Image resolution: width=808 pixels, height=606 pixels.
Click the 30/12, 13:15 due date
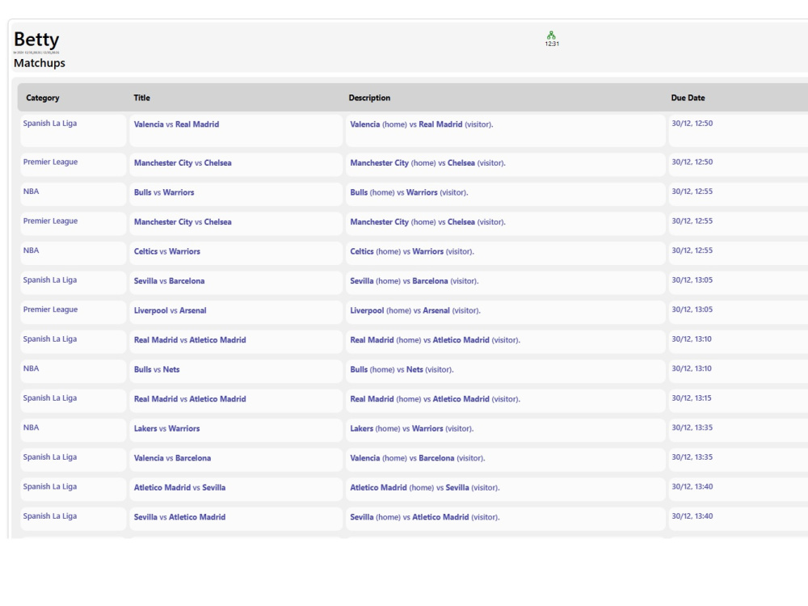click(692, 398)
